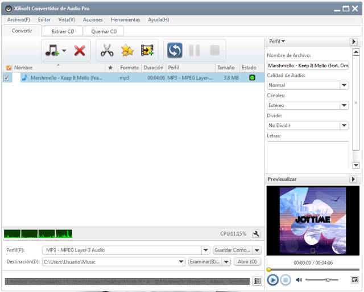Image resolution: width=364 pixels, height=292 pixels.
Task: Click the Abrir (O) button
Action: coord(247,262)
